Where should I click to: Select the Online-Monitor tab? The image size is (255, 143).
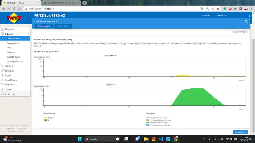(44, 26)
